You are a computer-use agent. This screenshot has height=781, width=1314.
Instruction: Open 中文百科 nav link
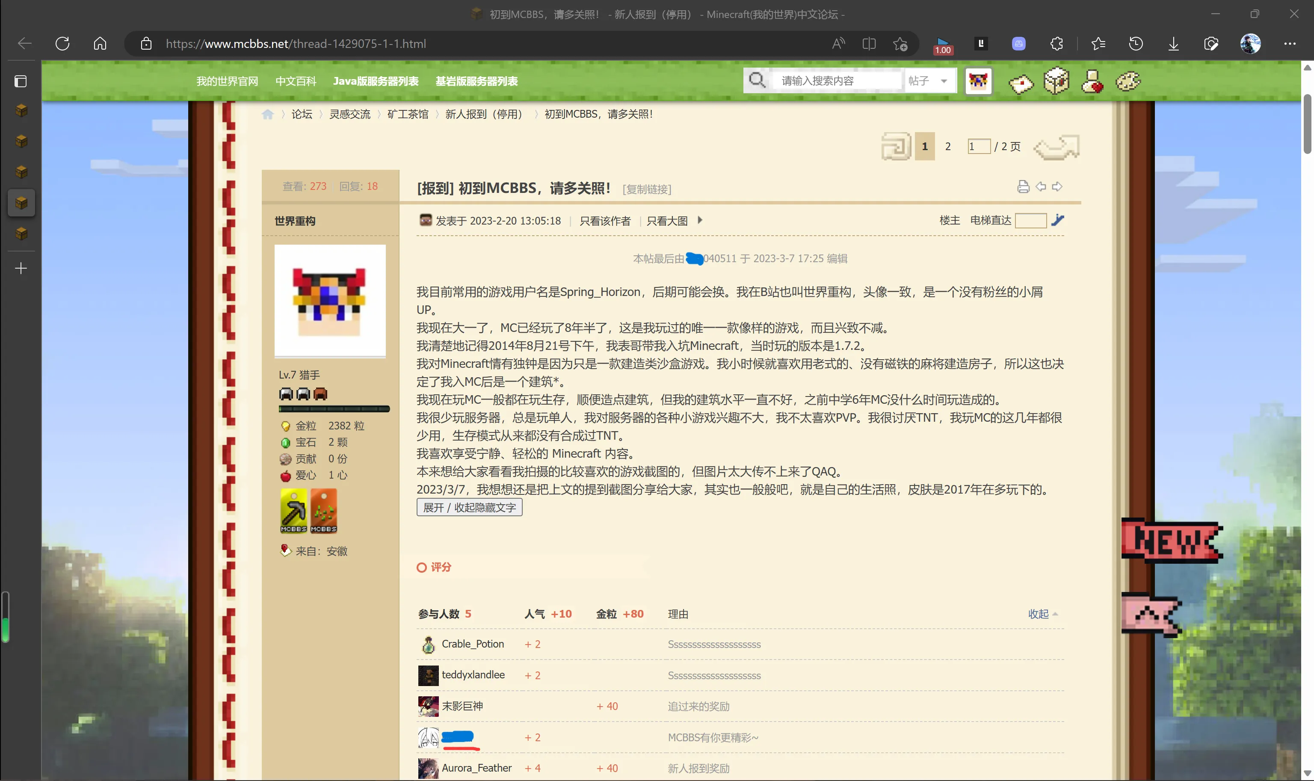[x=296, y=81]
